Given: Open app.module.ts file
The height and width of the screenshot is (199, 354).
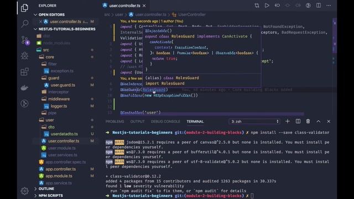Looking at the screenshot, I should [59, 176].
